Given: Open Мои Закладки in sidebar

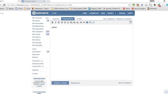Looking at the screenshot, I should click(37, 43).
